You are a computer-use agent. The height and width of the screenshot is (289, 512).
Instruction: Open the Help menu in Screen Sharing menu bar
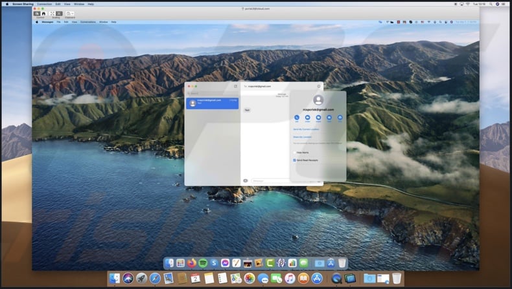click(91, 4)
